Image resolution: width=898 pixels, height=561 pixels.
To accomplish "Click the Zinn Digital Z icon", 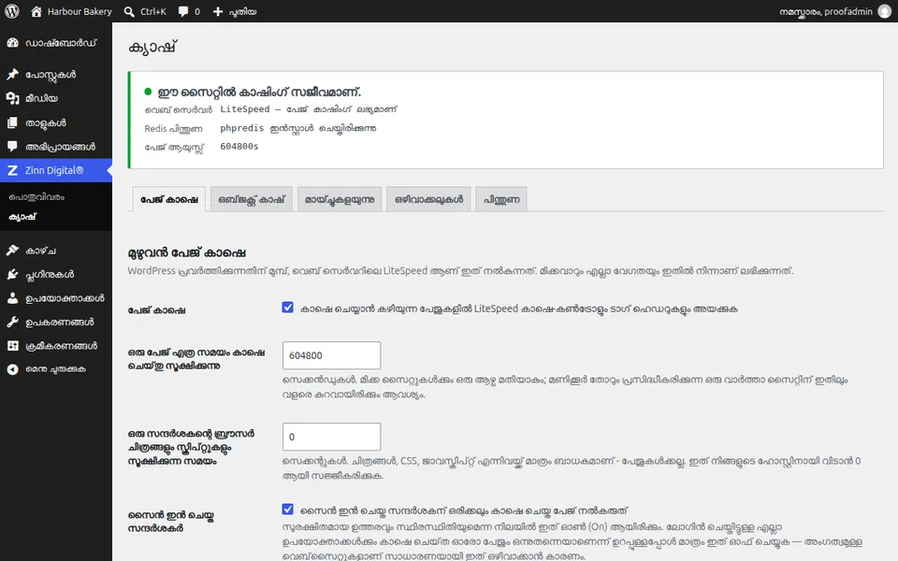I will click(12, 170).
